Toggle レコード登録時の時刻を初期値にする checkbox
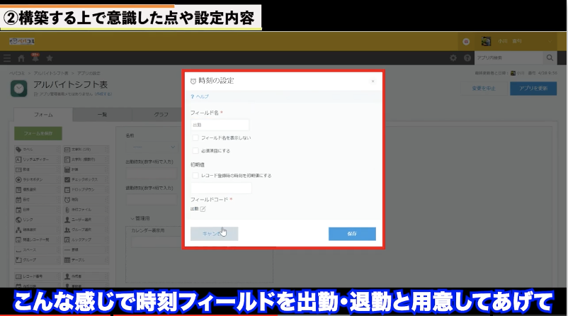This screenshot has height=316, width=568. click(x=195, y=175)
